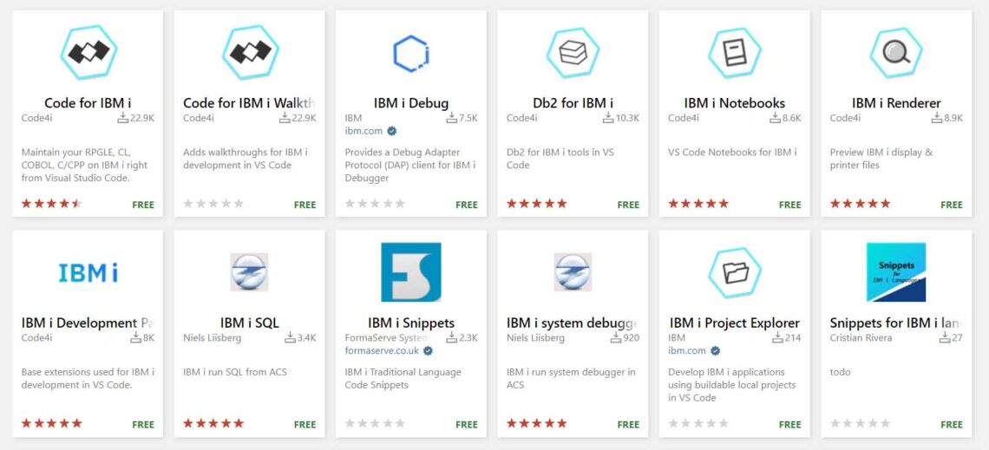Screen dimensions: 989x450
Task: Open the Code for IBM i extension icon
Action: tap(88, 52)
